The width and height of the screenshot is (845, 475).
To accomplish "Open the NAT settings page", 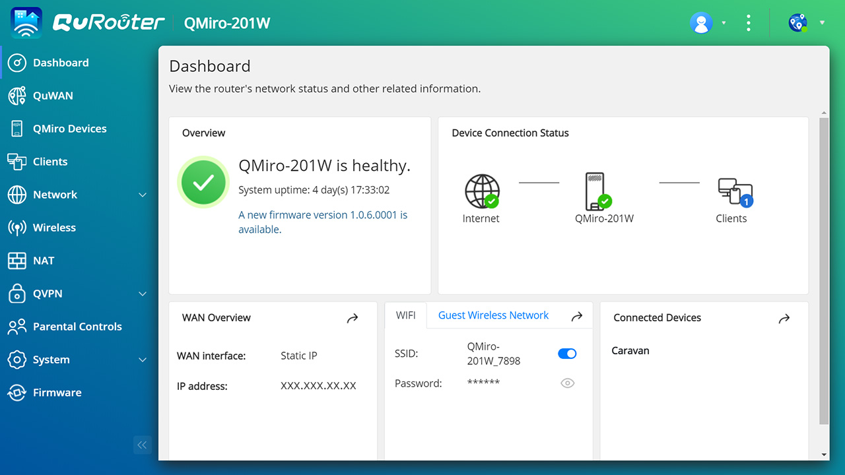I will point(44,260).
